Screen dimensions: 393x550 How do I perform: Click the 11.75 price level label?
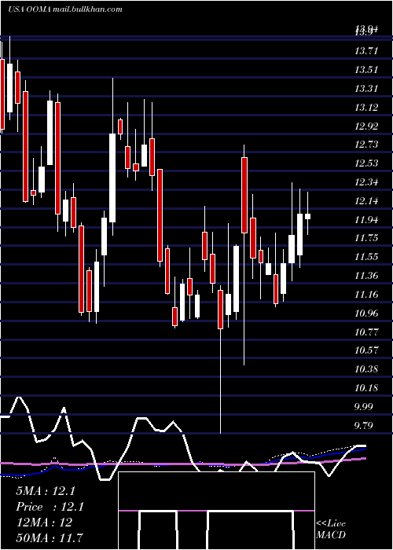click(366, 238)
